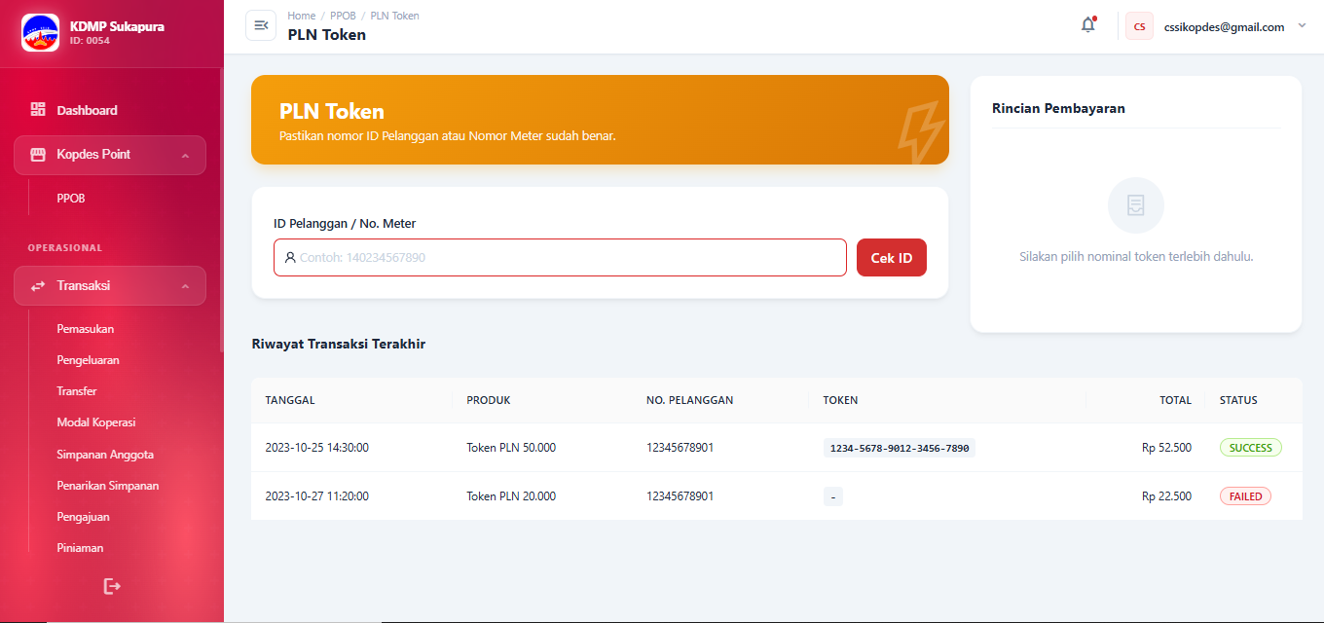
Task: Click the PPOB breadcrumb link
Action: (x=343, y=16)
